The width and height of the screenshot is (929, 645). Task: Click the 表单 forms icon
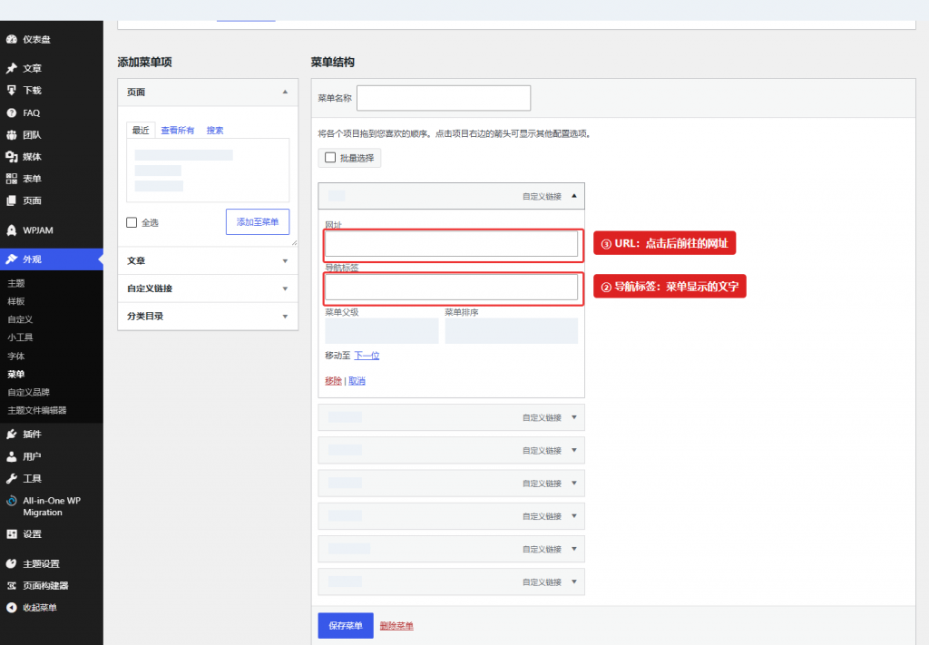coord(11,179)
